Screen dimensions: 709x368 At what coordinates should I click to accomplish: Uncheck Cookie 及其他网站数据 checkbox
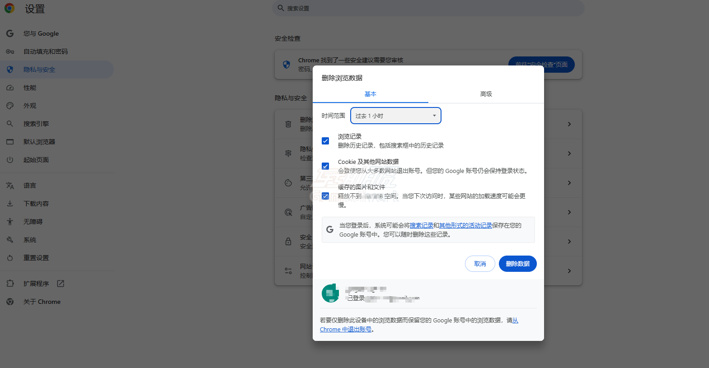coord(325,166)
